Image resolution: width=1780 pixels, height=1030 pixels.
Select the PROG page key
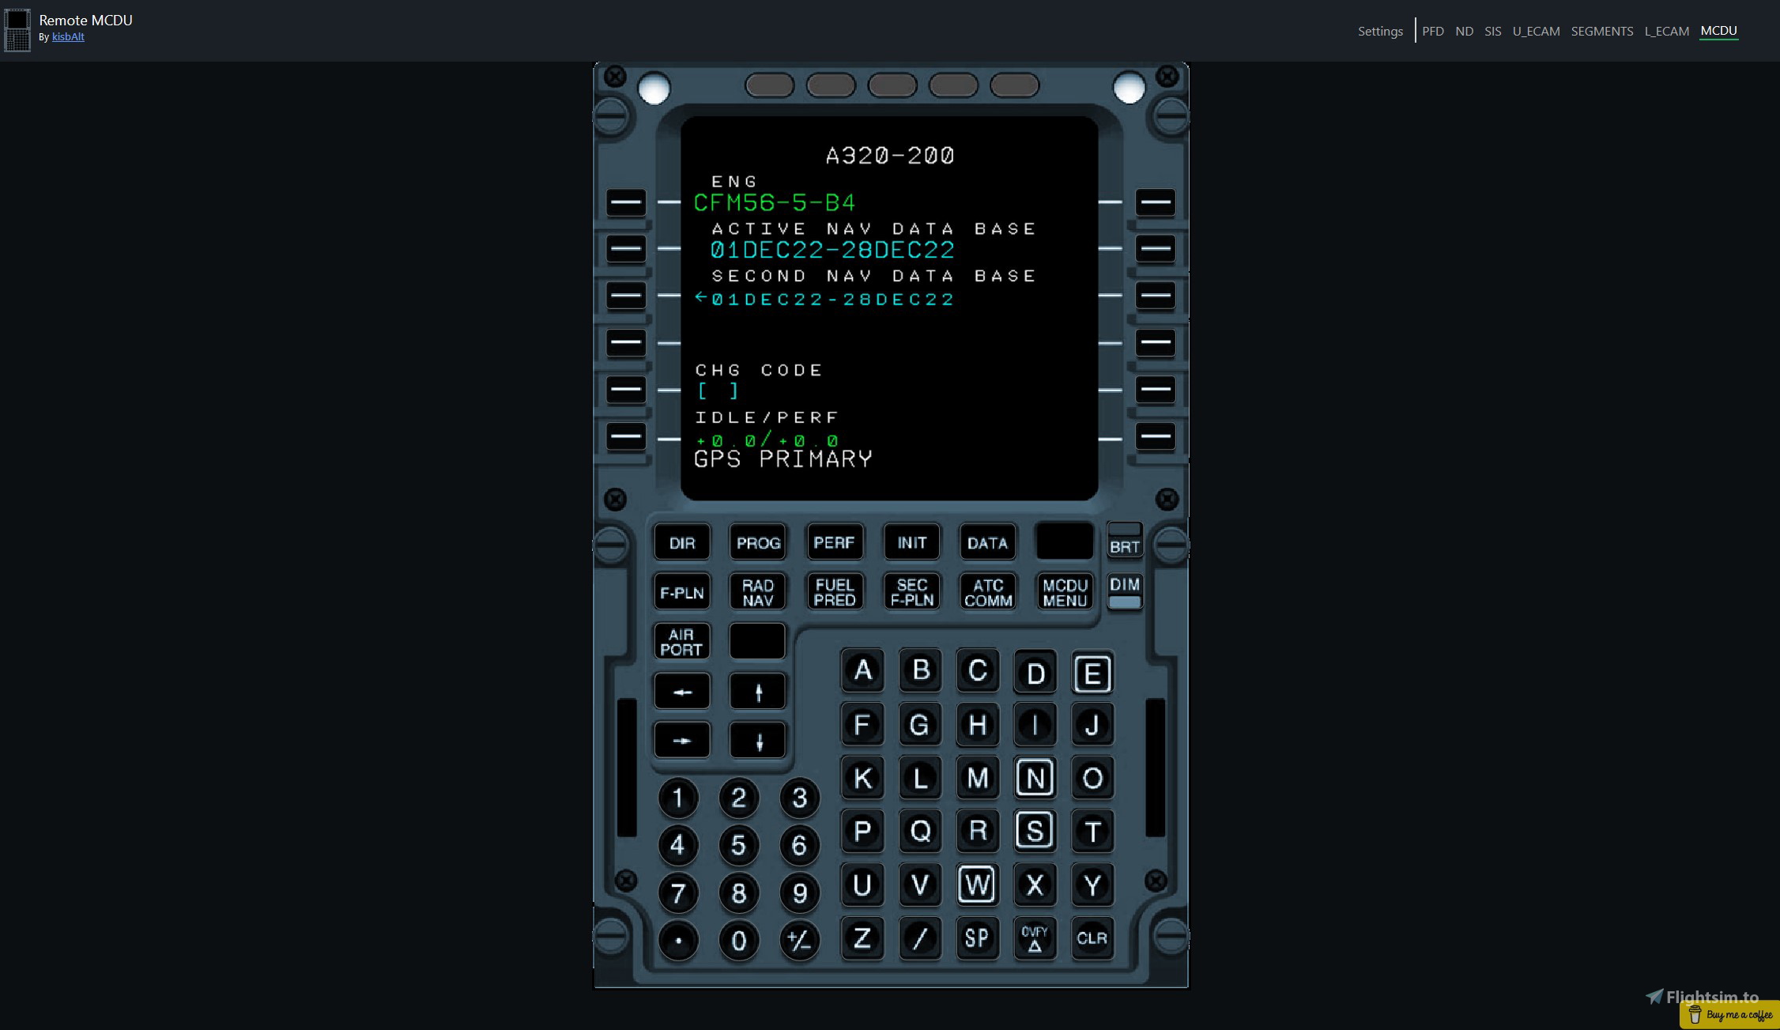pyautogui.click(x=757, y=542)
